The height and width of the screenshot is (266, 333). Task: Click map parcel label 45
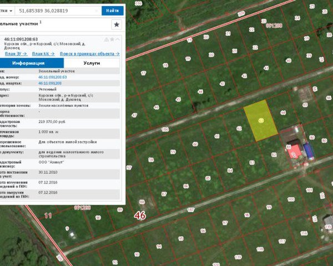(178, 99)
